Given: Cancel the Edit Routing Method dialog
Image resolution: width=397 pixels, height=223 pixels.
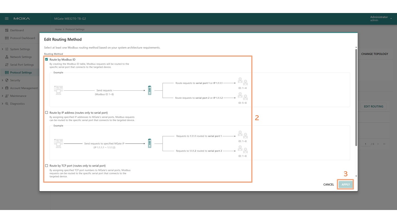Looking at the screenshot, I should coord(328,185).
